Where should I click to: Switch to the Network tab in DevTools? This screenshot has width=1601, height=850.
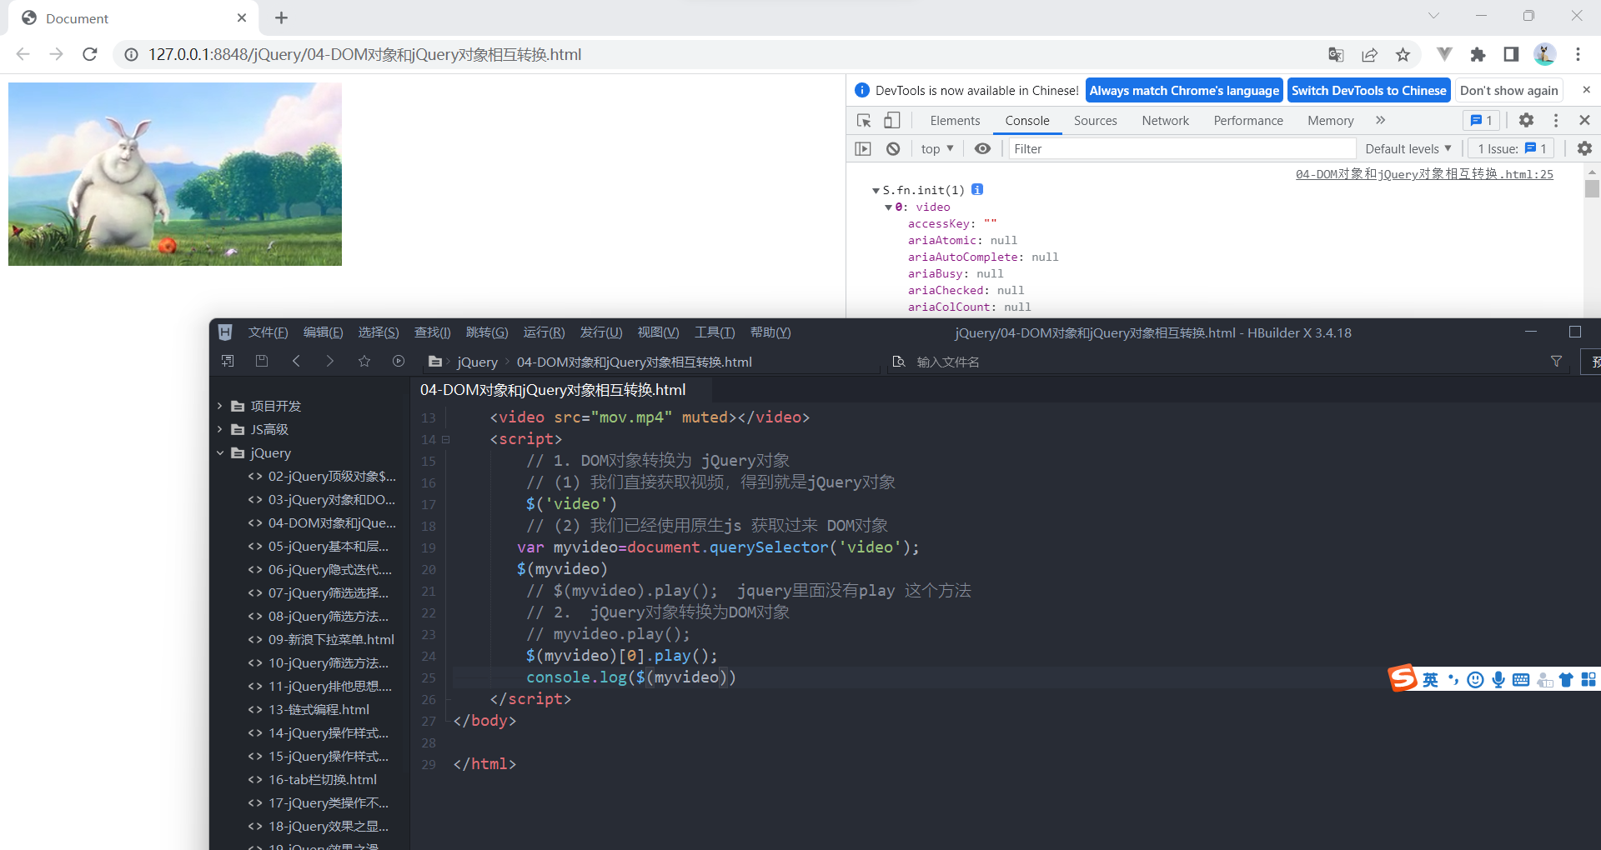[x=1165, y=120]
